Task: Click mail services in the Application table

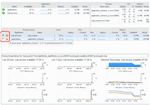Action: click(x=12, y=13)
